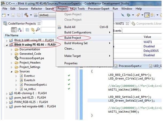
Task: Choose Build Project from the Project menu
Action: click(85, 38)
